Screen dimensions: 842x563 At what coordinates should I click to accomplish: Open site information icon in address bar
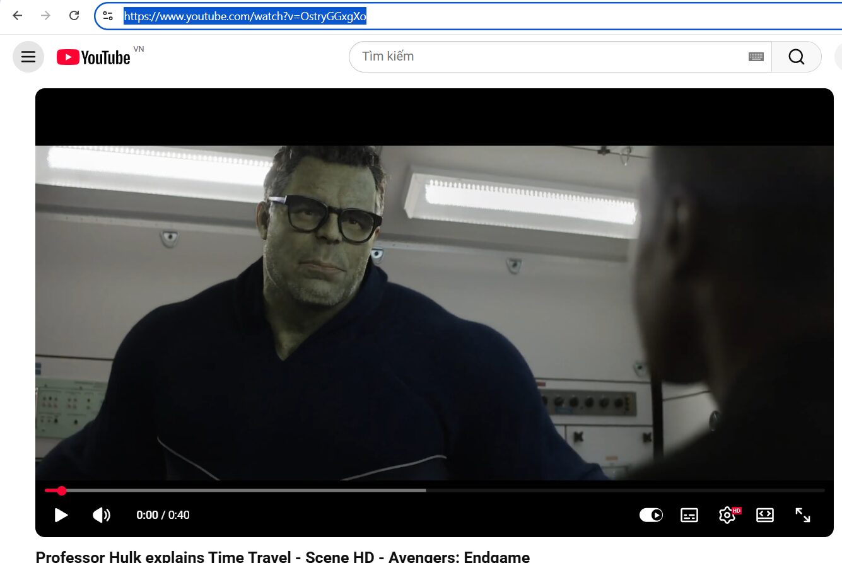108,16
